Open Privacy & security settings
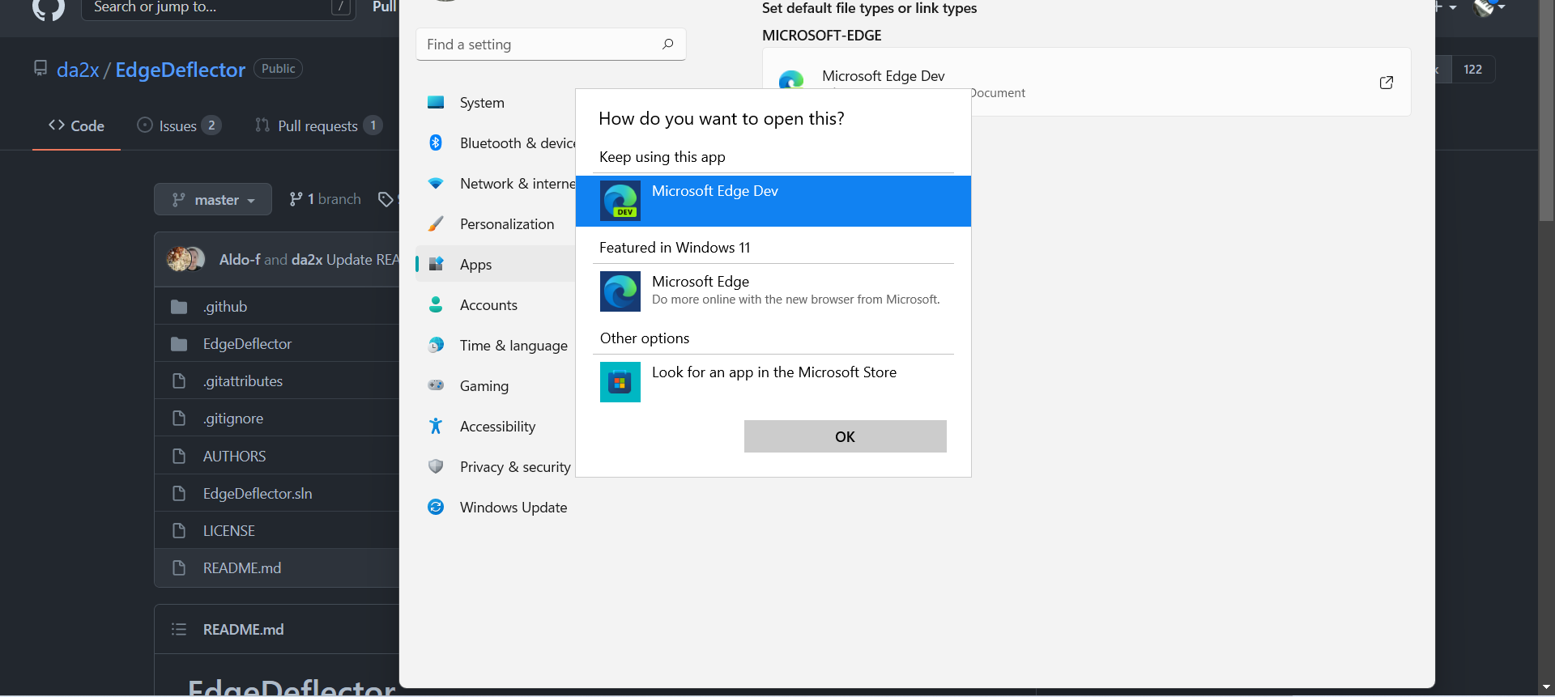The image size is (1555, 697). [495, 467]
